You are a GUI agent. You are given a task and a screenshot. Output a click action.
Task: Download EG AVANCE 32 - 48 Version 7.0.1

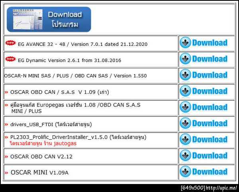coord(204,43)
